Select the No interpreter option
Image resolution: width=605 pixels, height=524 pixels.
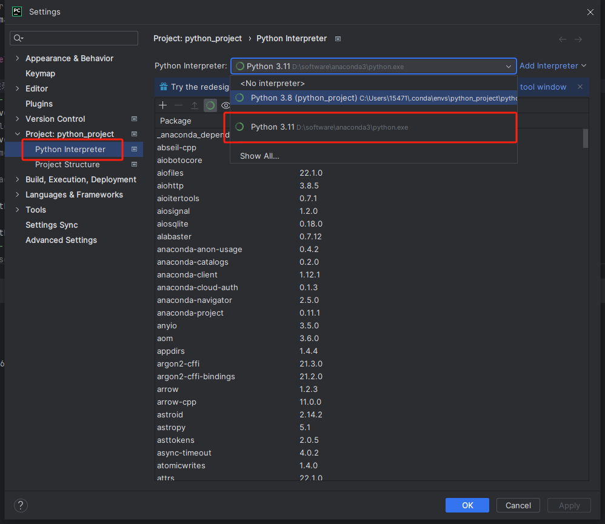(272, 83)
